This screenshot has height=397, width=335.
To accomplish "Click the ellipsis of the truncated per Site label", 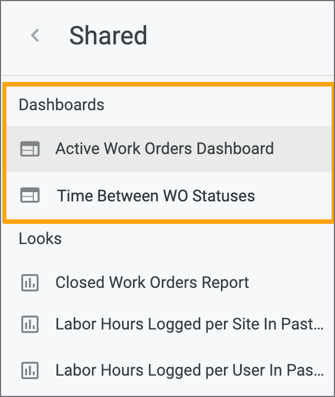I will click(318, 329).
